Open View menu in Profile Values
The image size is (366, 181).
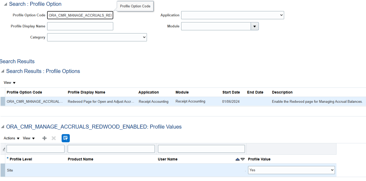click(x=29, y=138)
